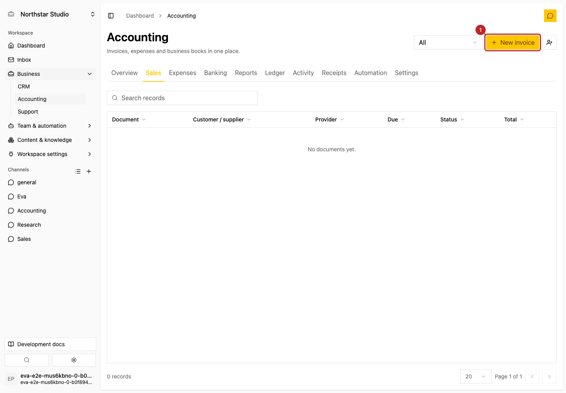Open the sidebar search magnifier button

pyautogui.click(x=27, y=360)
